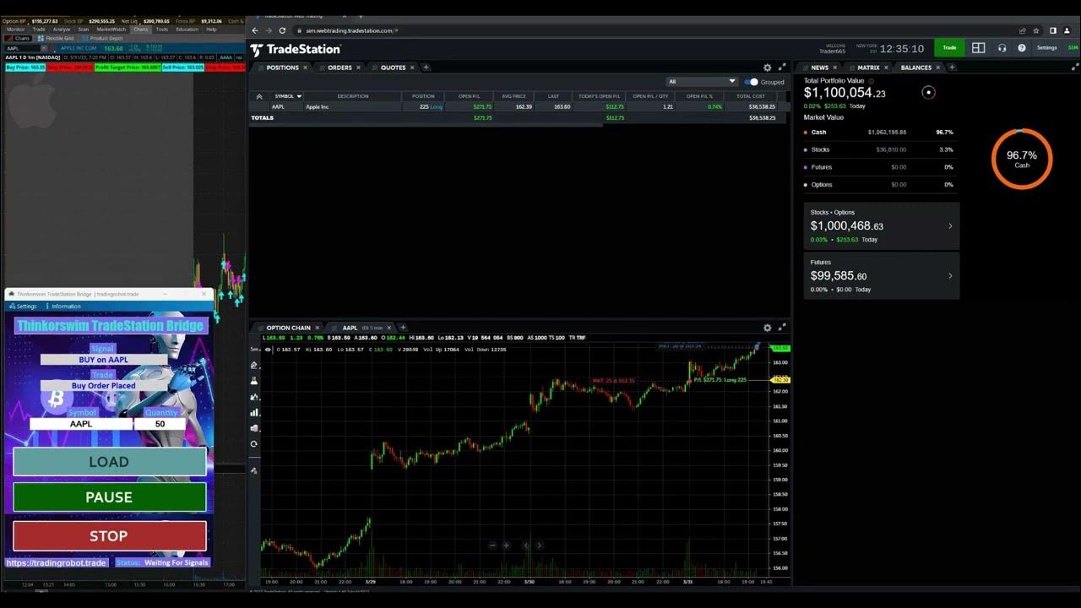Expand the Futures account card
This screenshot has height=608, width=1081.
tap(882, 275)
